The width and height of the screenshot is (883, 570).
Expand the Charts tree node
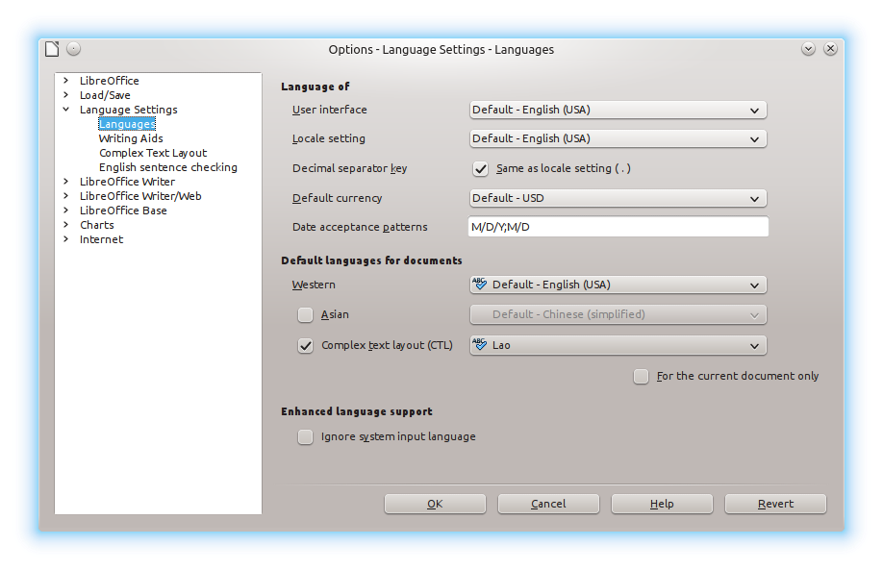pos(65,225)
